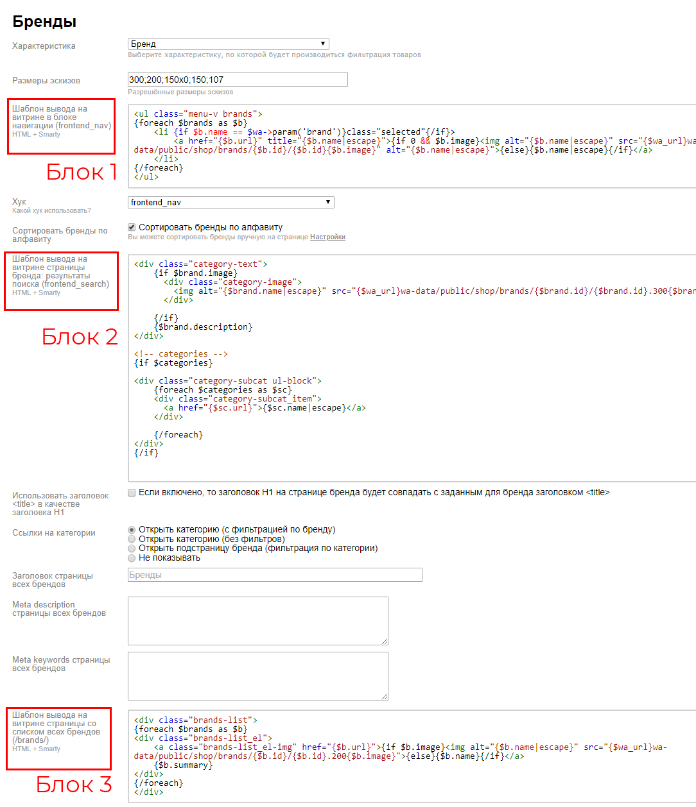Grab the Meta keywords textarea resize handle
Screen dimensions: 696x807
point(385,697)
